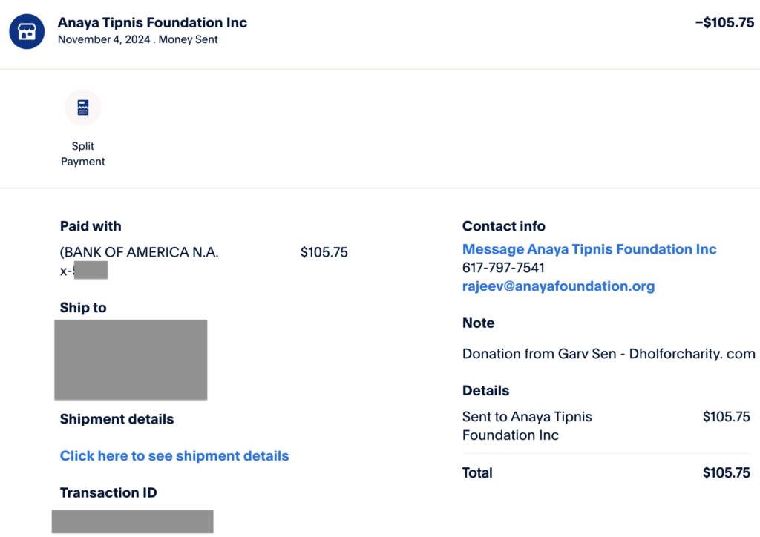Click the −$105.75 amount in the header
Screen dimensions: 760x537
click(x=724, y=22)
